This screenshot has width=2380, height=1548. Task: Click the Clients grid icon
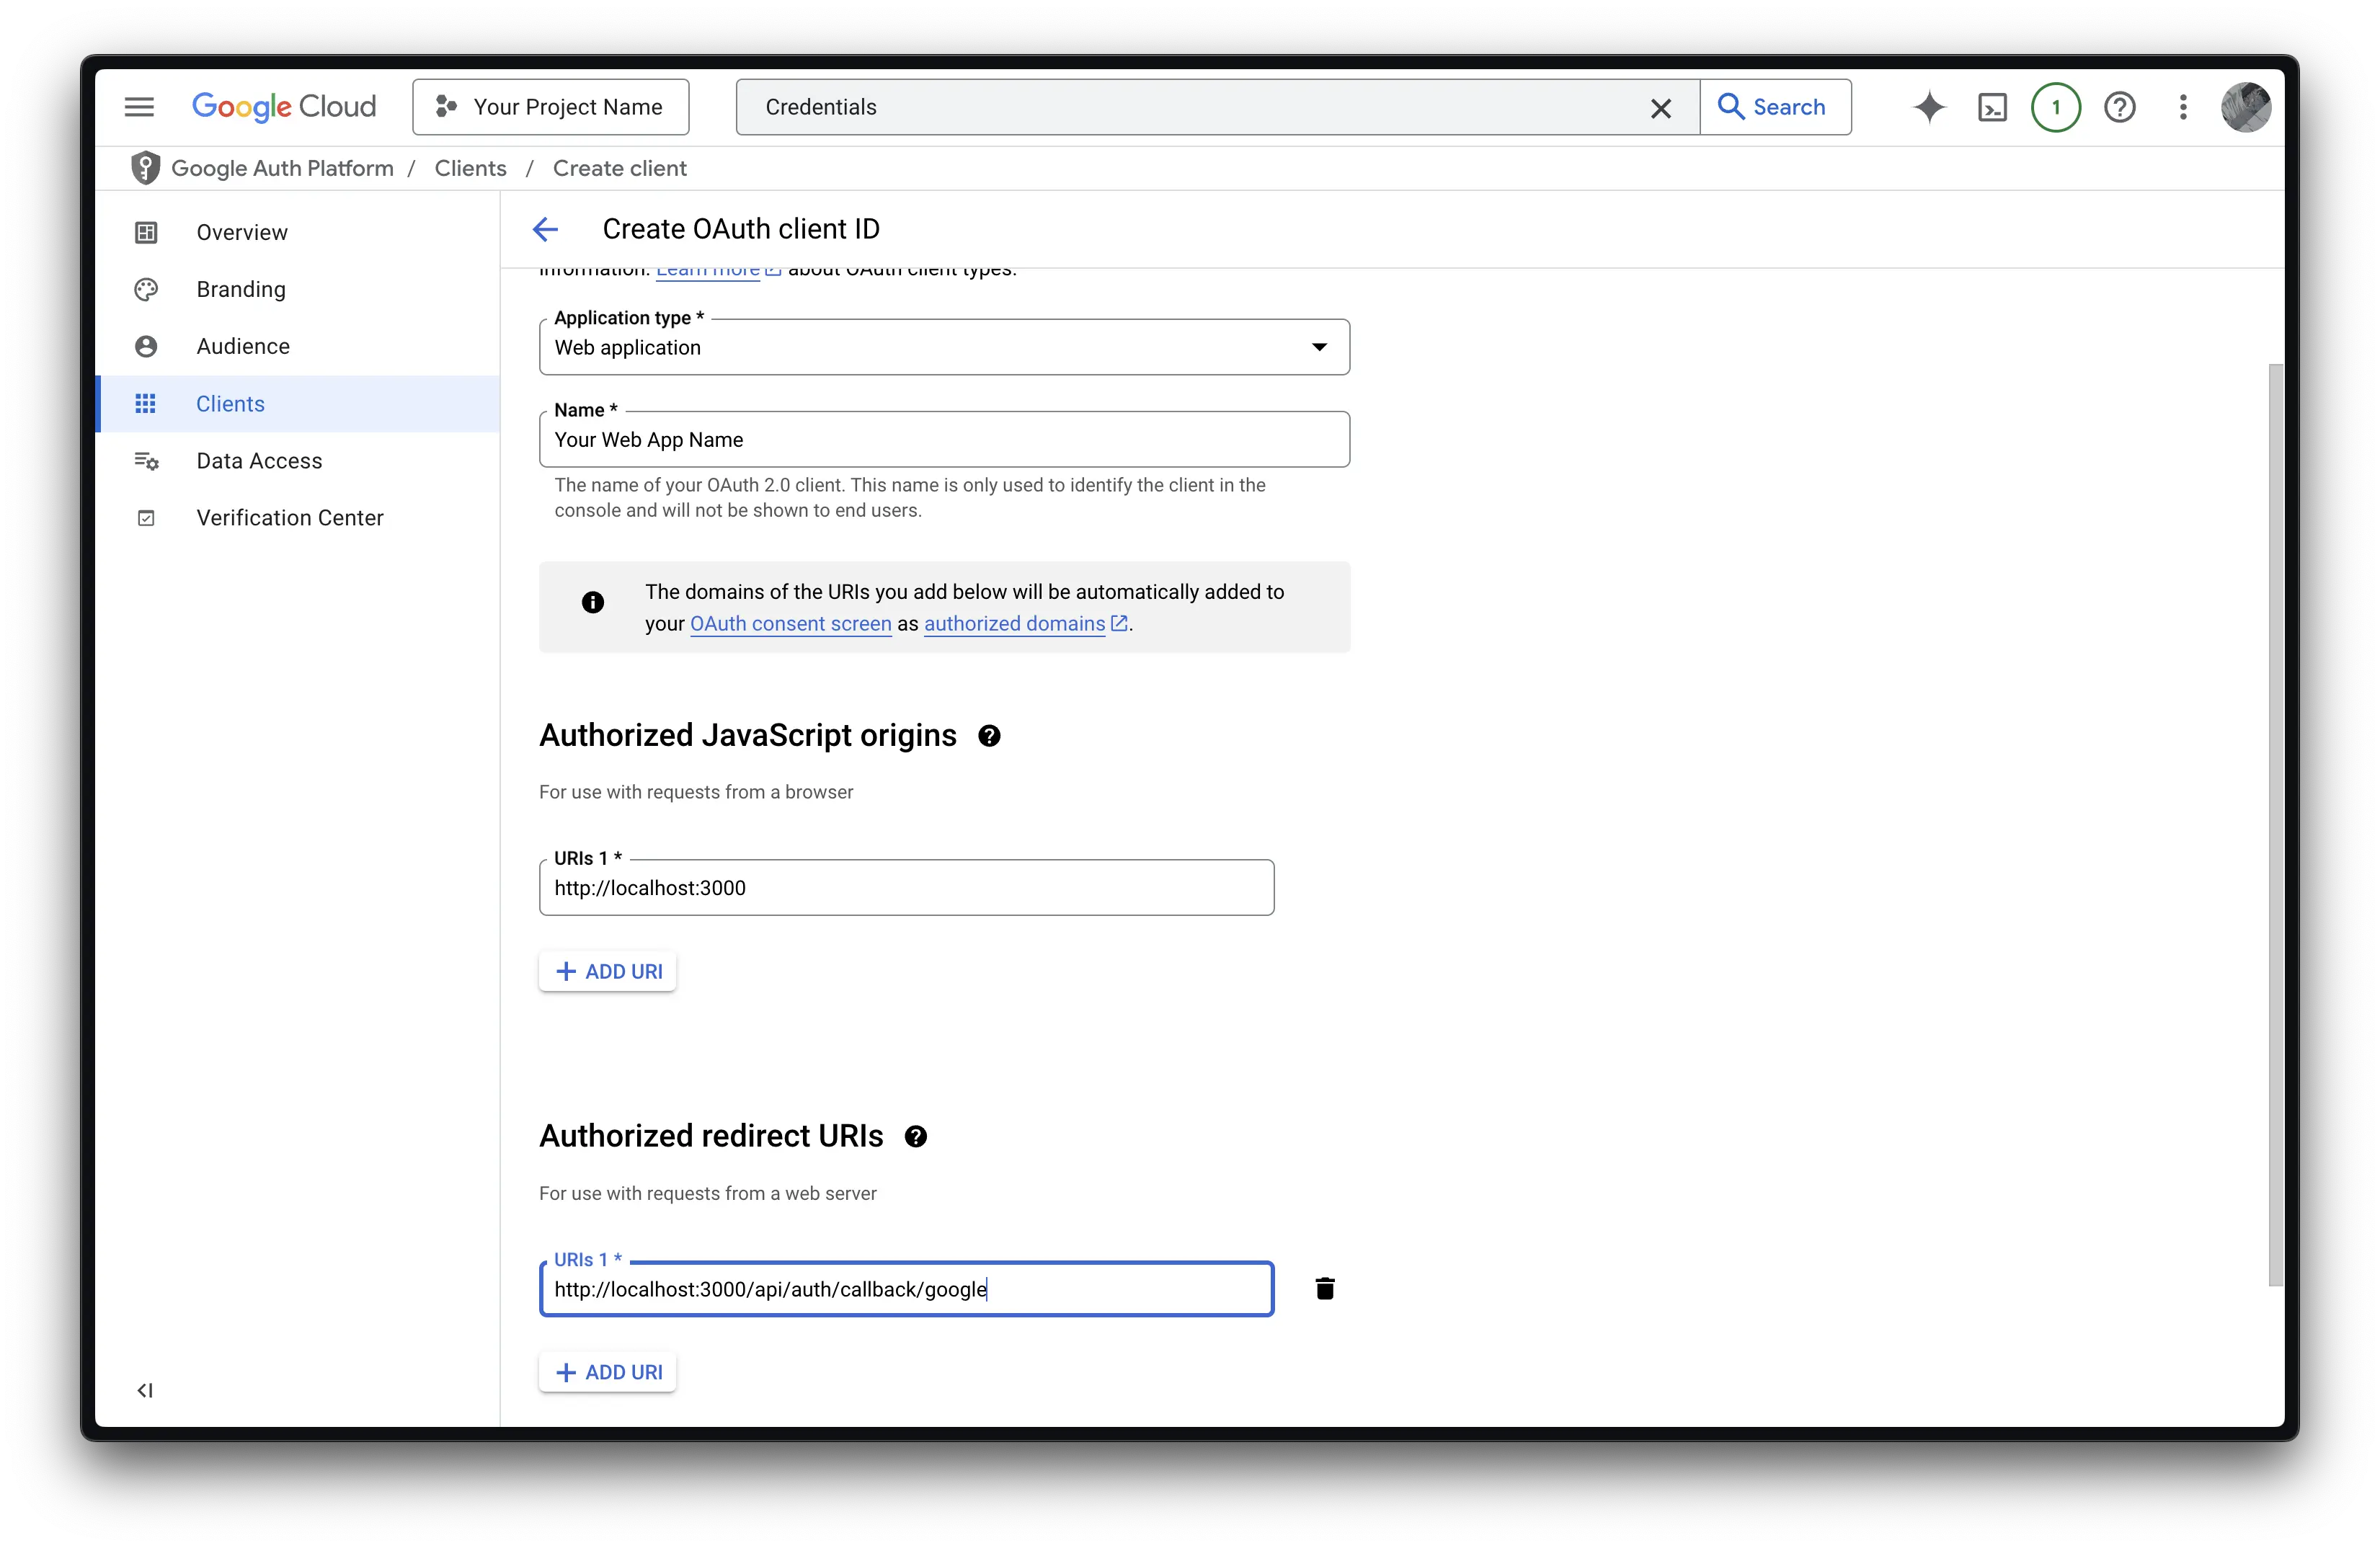[x=146, y=404]
